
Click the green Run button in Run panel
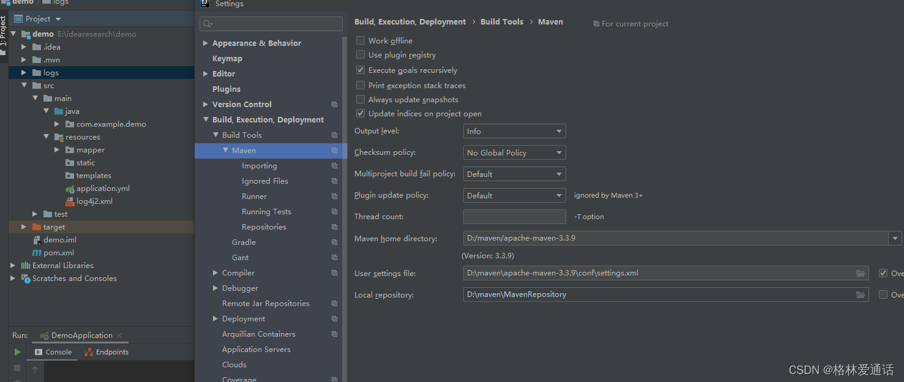click(17, 352)
